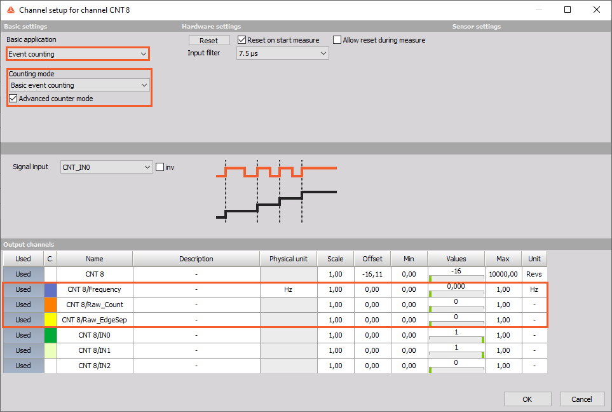The width and height of the screenshot is (612, 412).
Task: Open the Input filter dropdown showing 7.5 µs
Action: (283, 53)
